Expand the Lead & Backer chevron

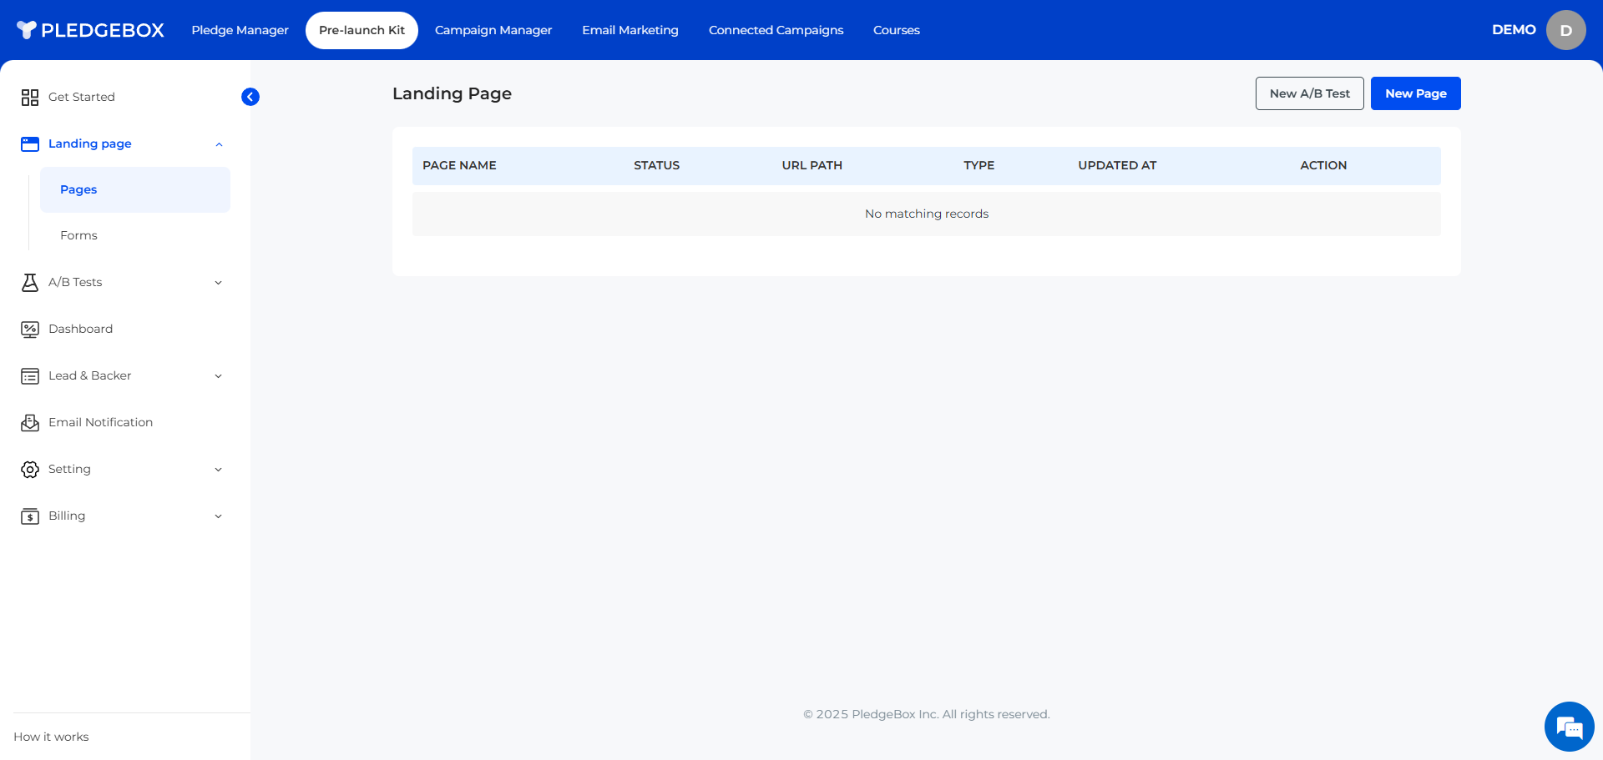[x=219, y=376]
